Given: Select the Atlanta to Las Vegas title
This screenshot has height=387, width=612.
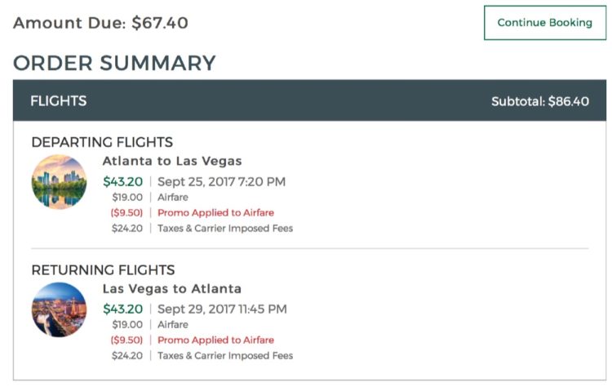Looking at the screenshot, I should coord(172,161).
